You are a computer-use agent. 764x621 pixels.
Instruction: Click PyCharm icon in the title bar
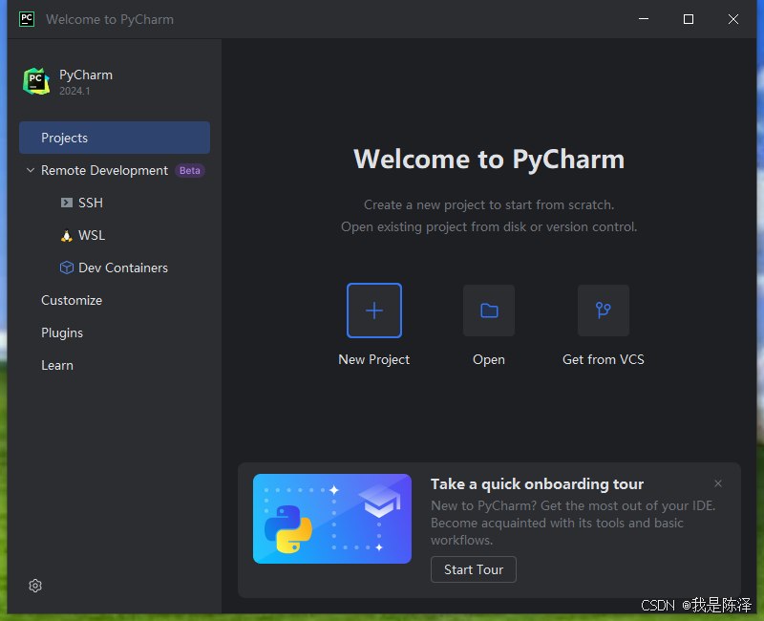click(x=27, y=19)
